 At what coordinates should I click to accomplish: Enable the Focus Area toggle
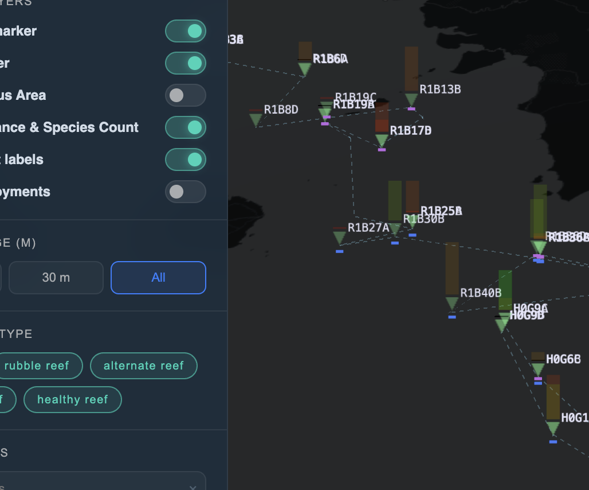(x=186, y=95)
